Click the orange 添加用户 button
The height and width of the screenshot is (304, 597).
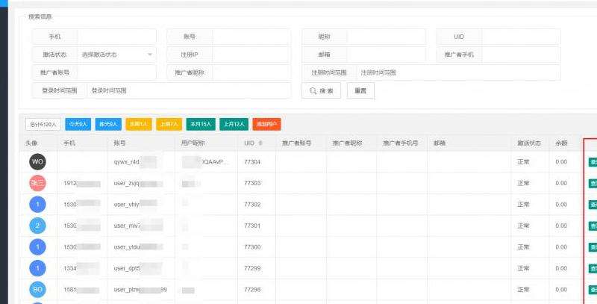267,124
